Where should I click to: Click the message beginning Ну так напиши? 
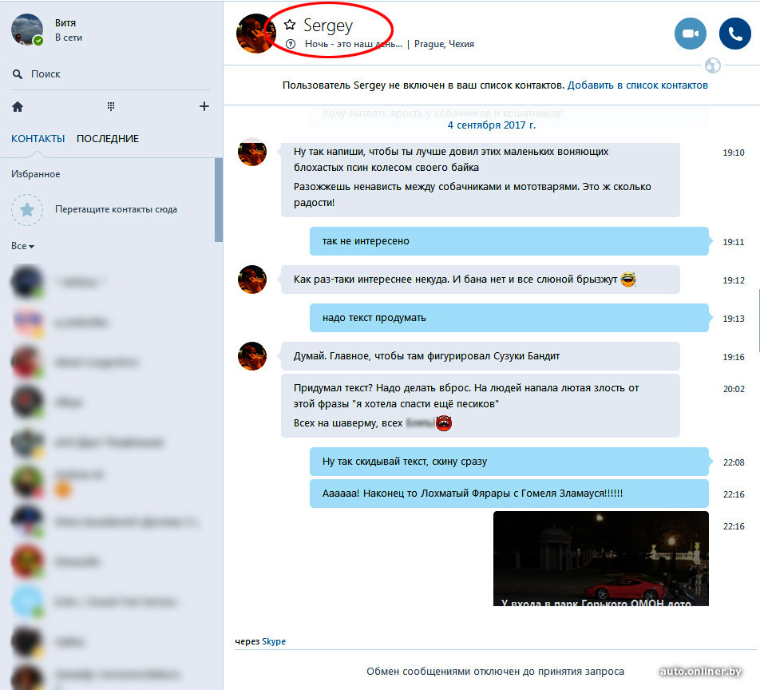[x=481, y=180]
